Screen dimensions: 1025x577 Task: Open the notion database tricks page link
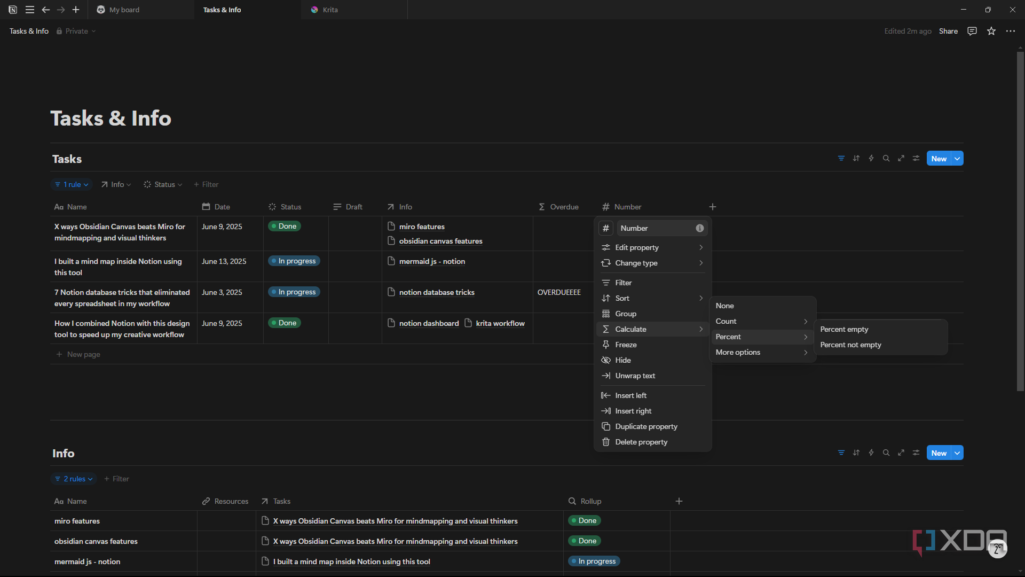point(436,292)
